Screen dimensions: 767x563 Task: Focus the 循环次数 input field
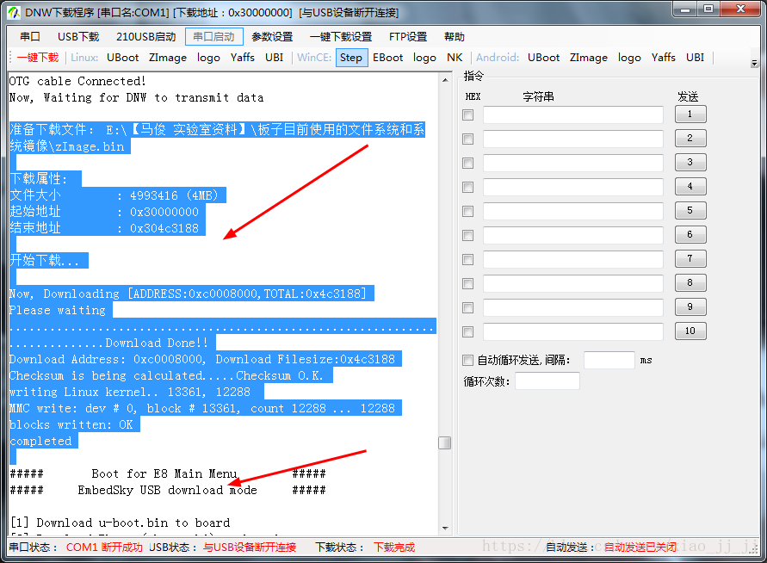pos(547,381)
